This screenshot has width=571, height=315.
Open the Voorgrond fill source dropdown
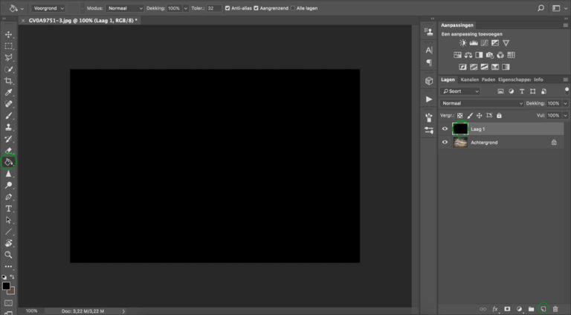48,8
